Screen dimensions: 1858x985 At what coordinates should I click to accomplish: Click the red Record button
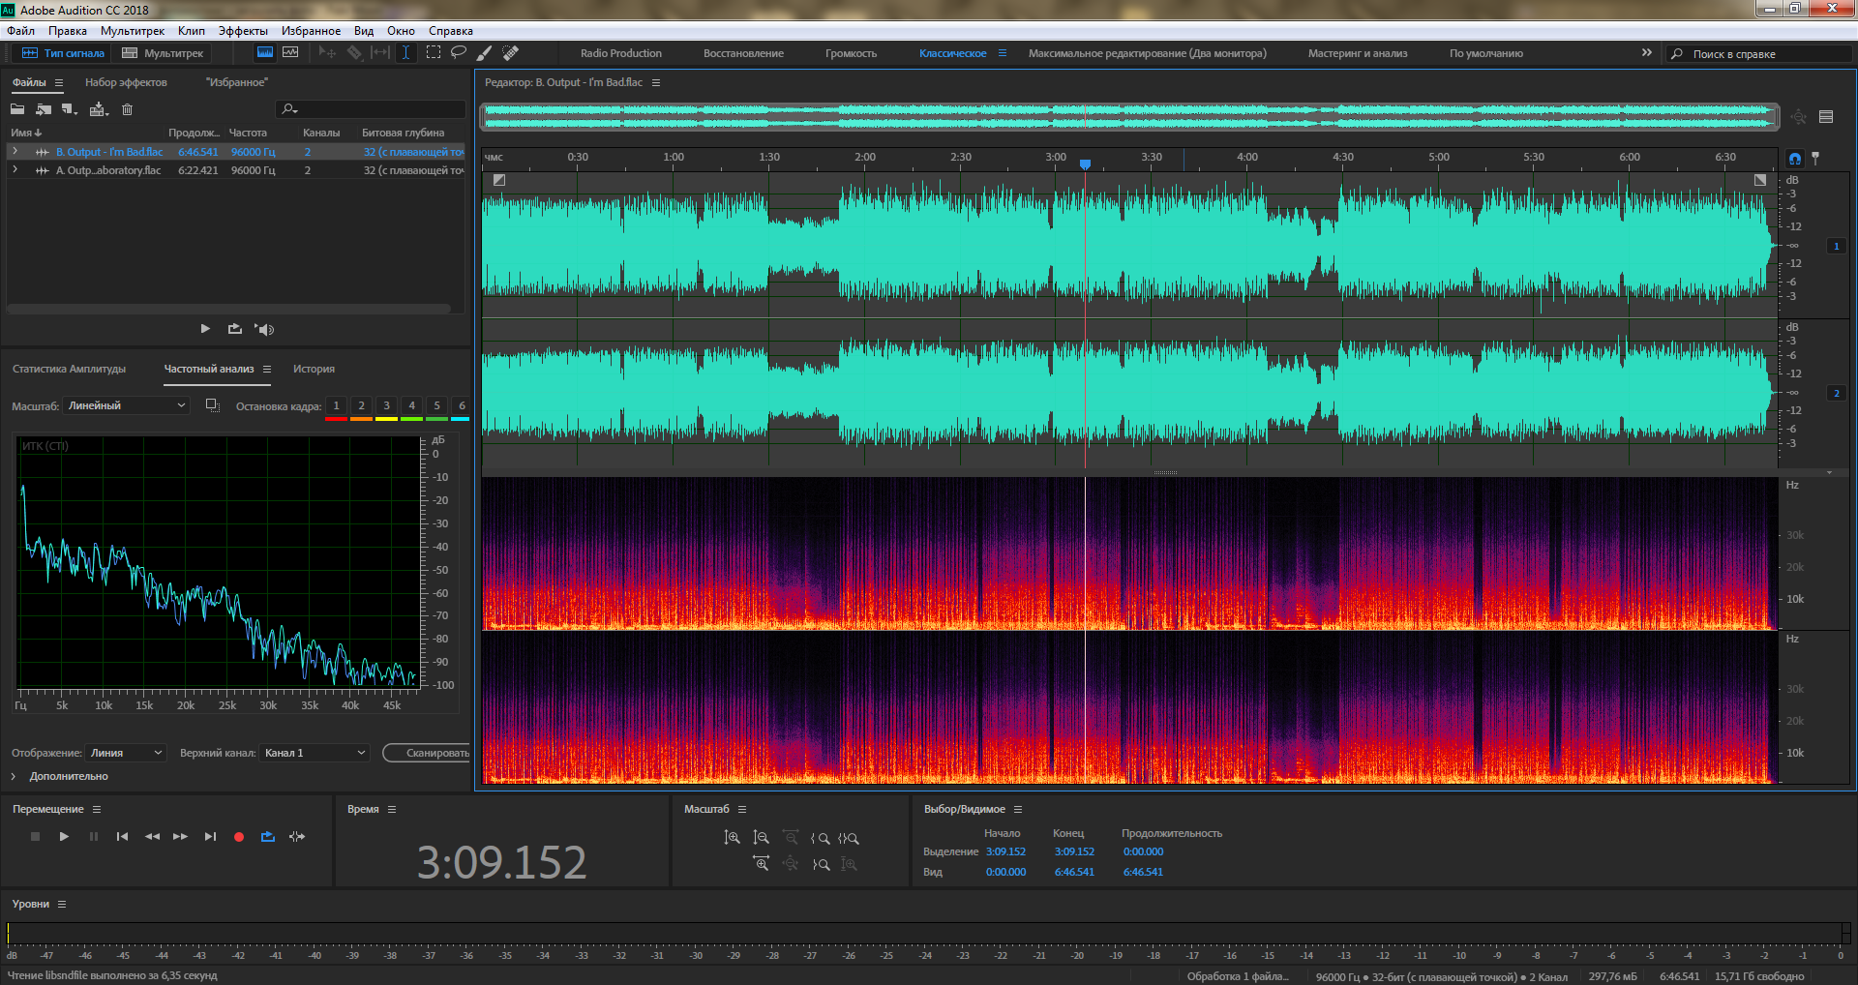(x=239, y=837)
